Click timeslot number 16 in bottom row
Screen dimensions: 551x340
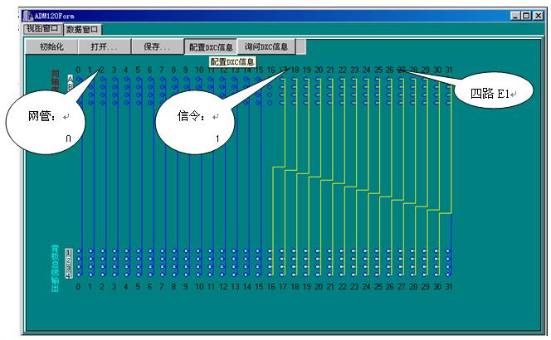pos(271,286)
